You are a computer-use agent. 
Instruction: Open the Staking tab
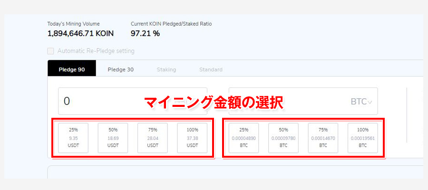(166, 69)
